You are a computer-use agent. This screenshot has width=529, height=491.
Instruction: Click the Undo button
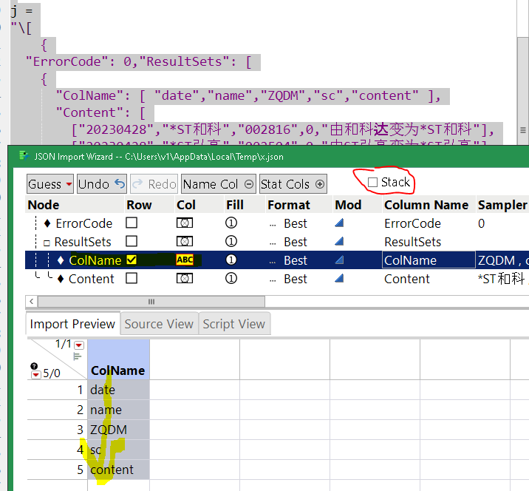[101, 184]
